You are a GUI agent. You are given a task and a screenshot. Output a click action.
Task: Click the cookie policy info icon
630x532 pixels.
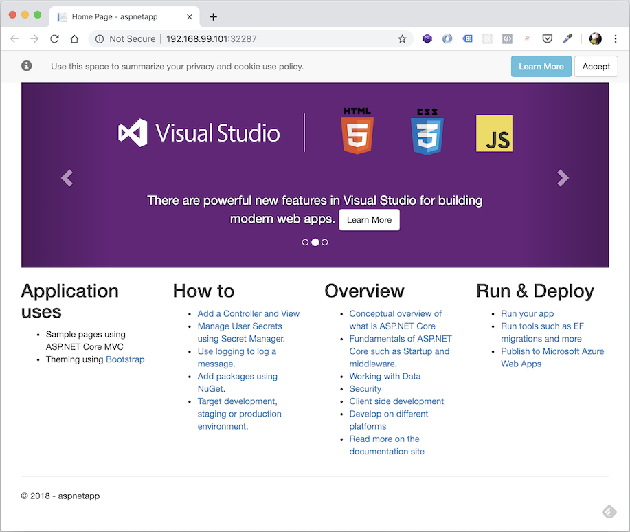click(x=27, y=65)
